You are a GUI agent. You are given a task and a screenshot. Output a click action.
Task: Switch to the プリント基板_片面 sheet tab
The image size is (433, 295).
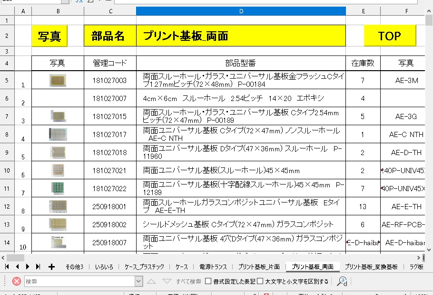click(x=259, y=267)
